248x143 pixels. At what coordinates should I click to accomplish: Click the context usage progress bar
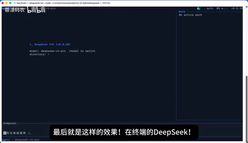tap(225, 8)
